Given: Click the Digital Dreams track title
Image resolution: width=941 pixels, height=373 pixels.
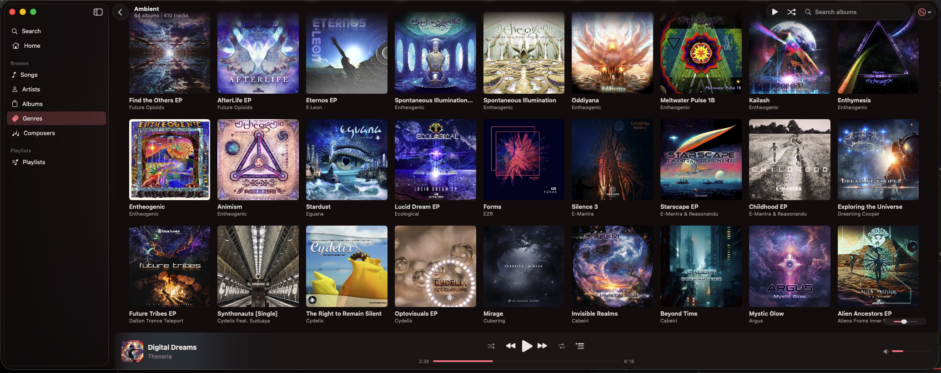Looking at the screenshot, I should 172,348.
